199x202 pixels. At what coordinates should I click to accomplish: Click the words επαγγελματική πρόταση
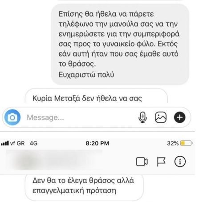coord(74,191)
